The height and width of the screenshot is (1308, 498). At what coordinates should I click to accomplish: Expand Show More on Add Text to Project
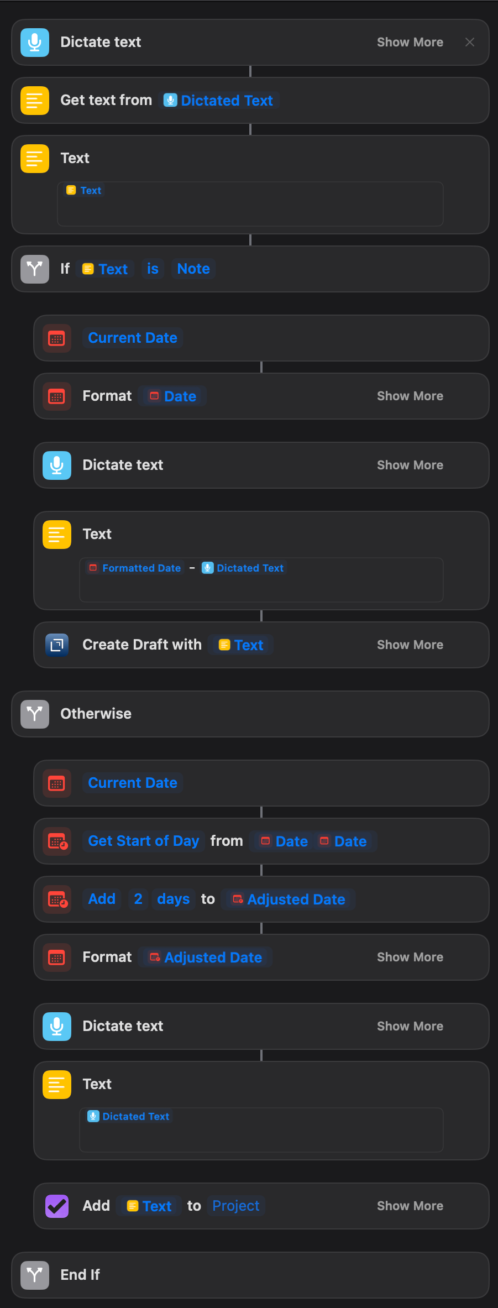[x=410, y=1206]
